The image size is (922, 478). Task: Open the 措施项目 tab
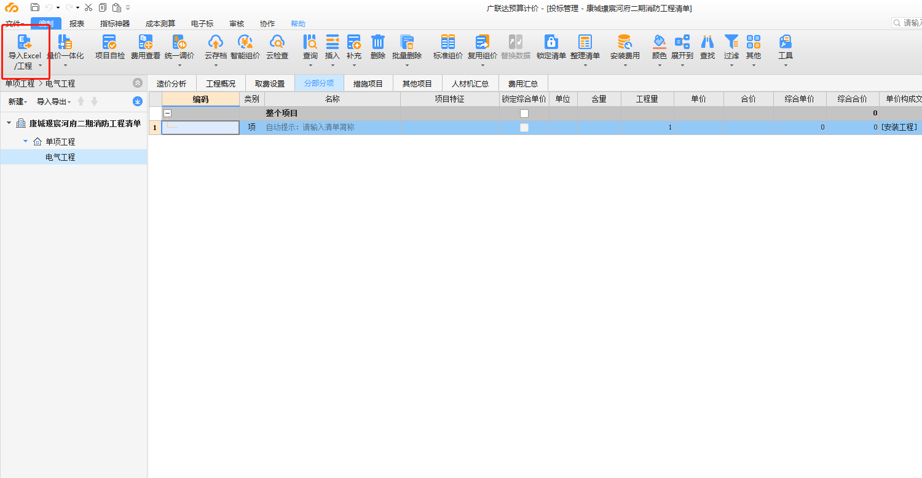[368, 83]
